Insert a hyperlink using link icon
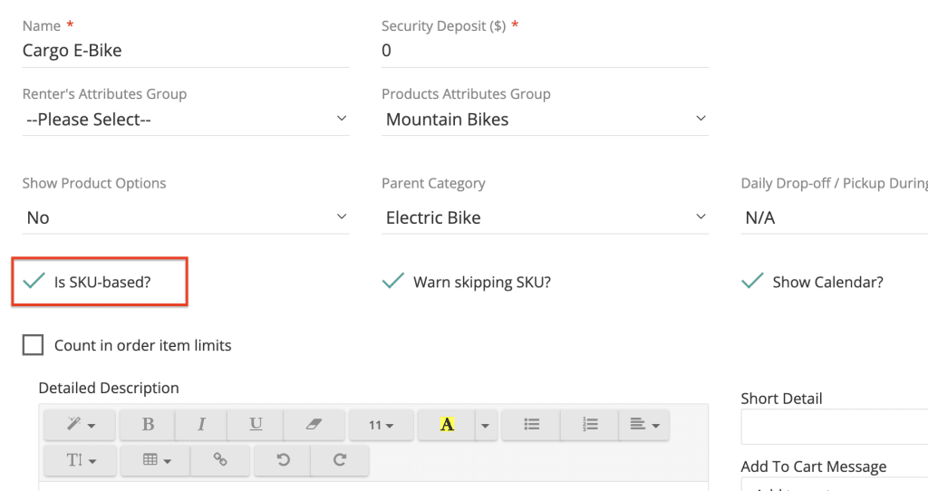The image size is (928, 491). click(x=220, y=460)
